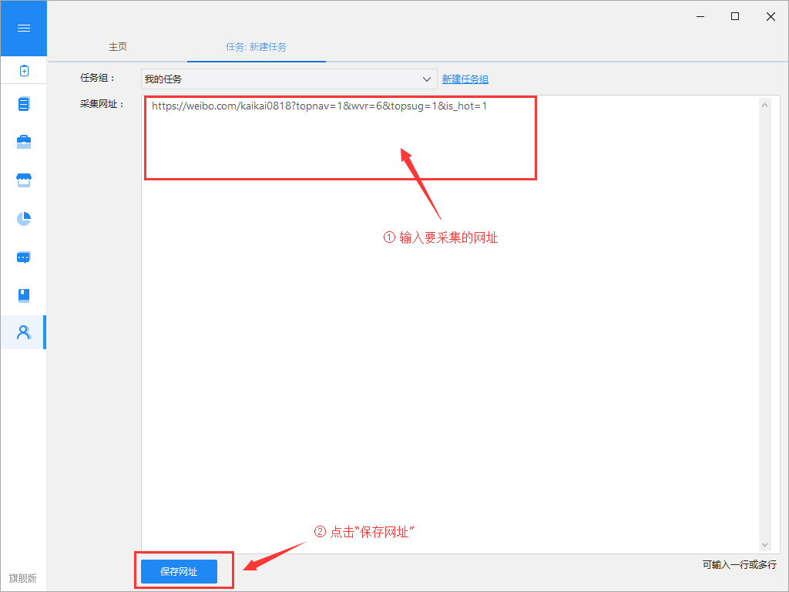
Task: Click the 旗舰版 edition label
Action: pos(23,578)
